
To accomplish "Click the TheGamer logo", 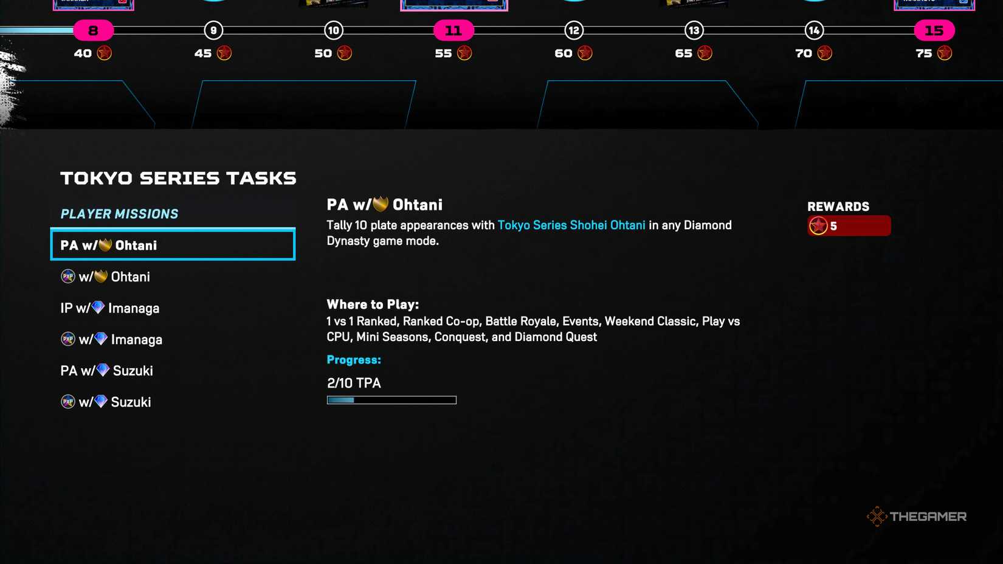I will click(917, 516).
